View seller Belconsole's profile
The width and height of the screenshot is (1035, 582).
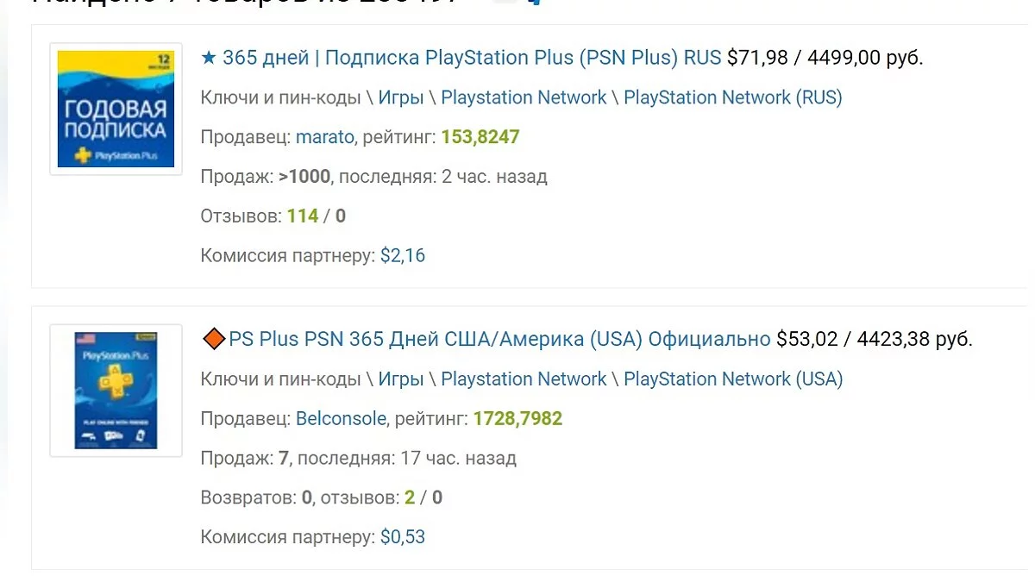341,419
